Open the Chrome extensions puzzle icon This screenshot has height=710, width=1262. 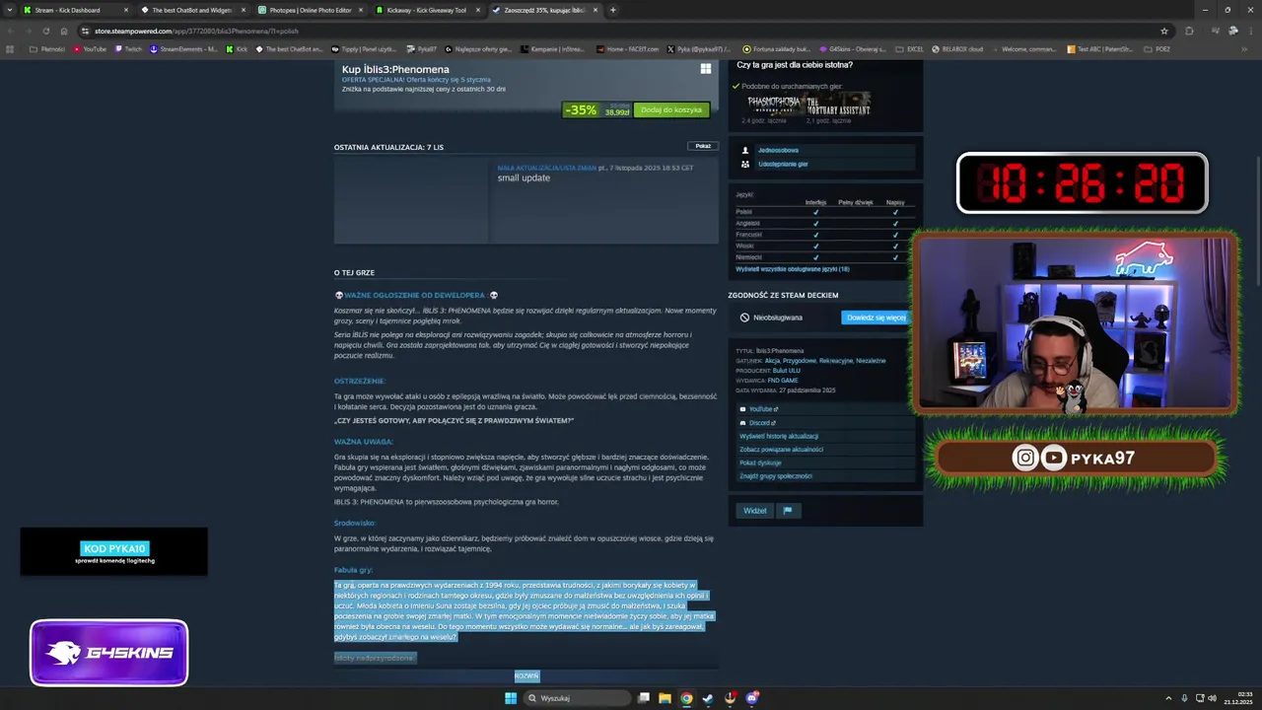(x=1189, y=31)
